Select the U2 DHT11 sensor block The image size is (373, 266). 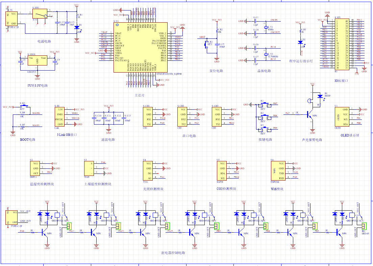tap(35, 168)
